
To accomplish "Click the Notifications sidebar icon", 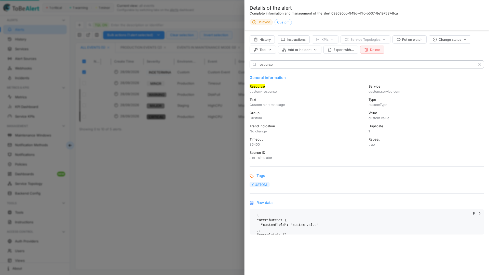I will [10, 155].
